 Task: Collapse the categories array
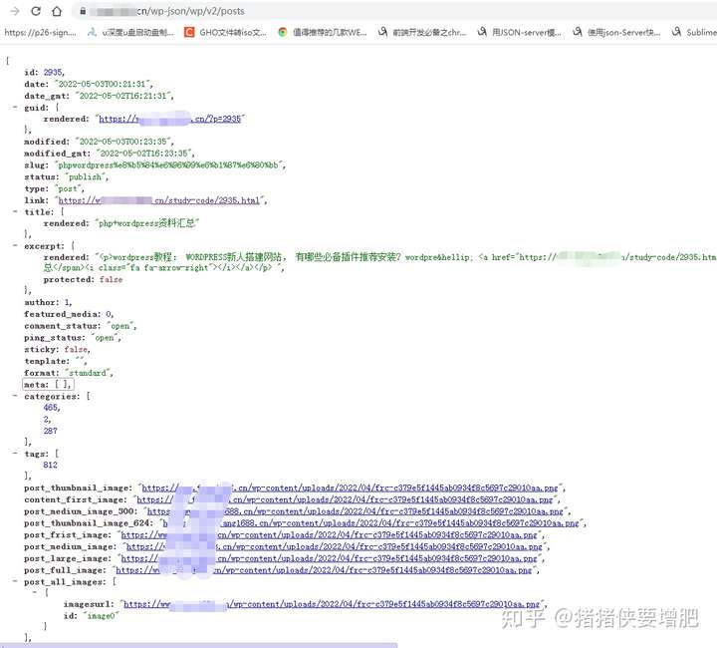[15, 396]
